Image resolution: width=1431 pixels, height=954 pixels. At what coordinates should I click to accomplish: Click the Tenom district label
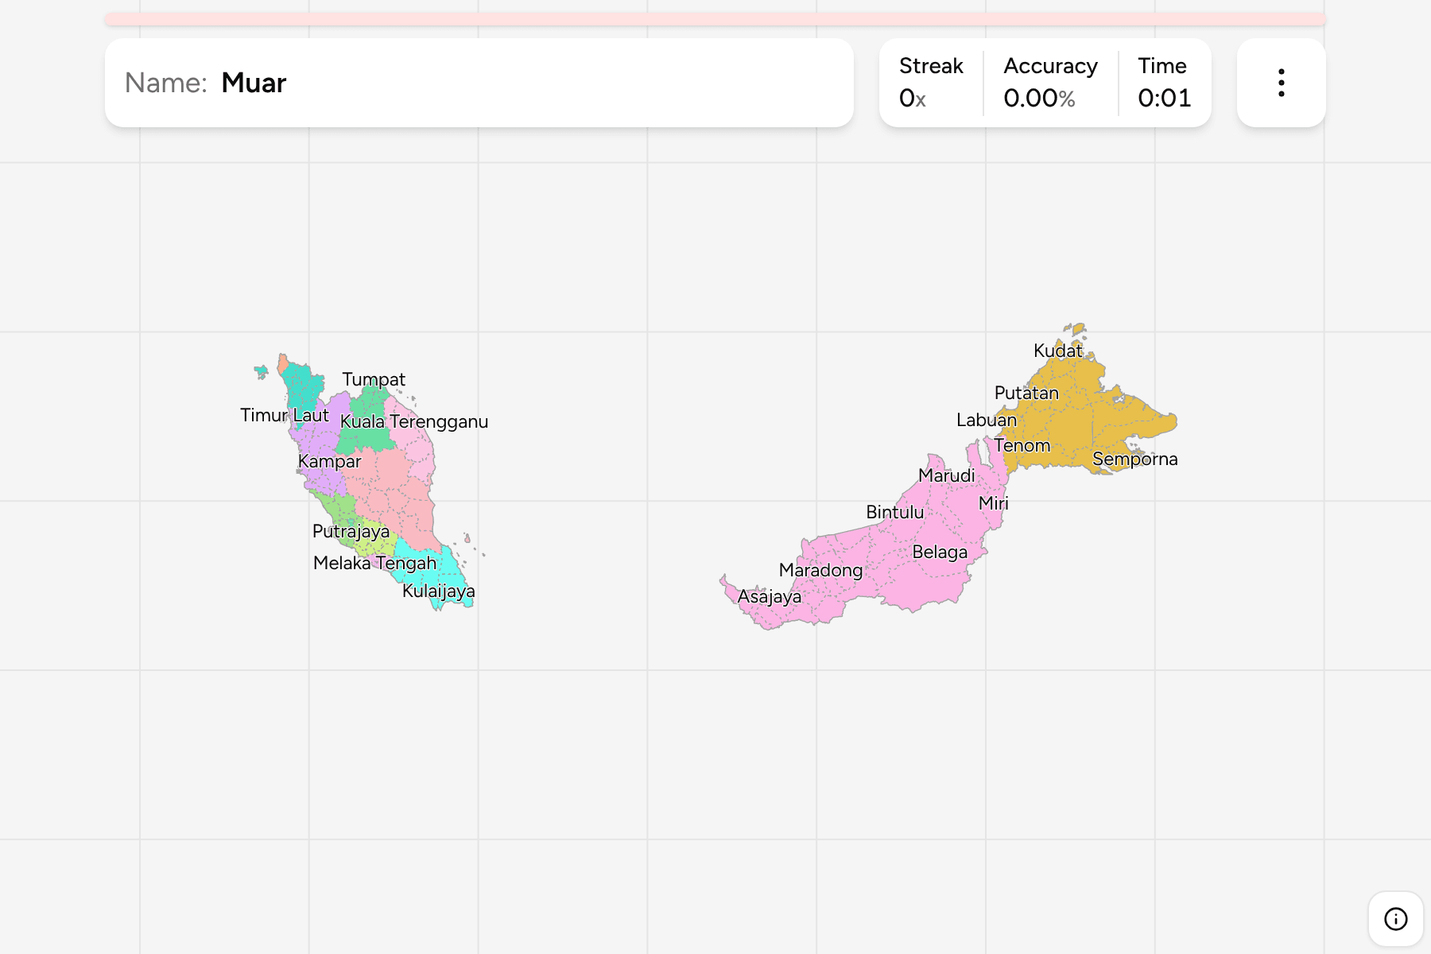point(1022,445)
